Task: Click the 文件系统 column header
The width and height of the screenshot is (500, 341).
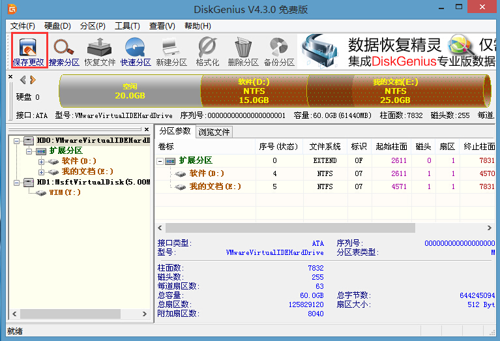Action: [x=325, y=147]
